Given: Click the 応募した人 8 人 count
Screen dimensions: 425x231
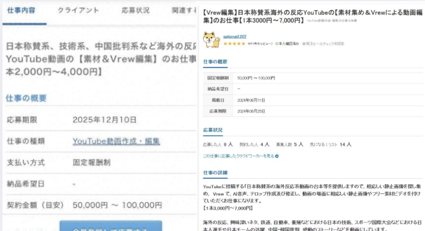Looking at the screenshot, I should 218,145.
